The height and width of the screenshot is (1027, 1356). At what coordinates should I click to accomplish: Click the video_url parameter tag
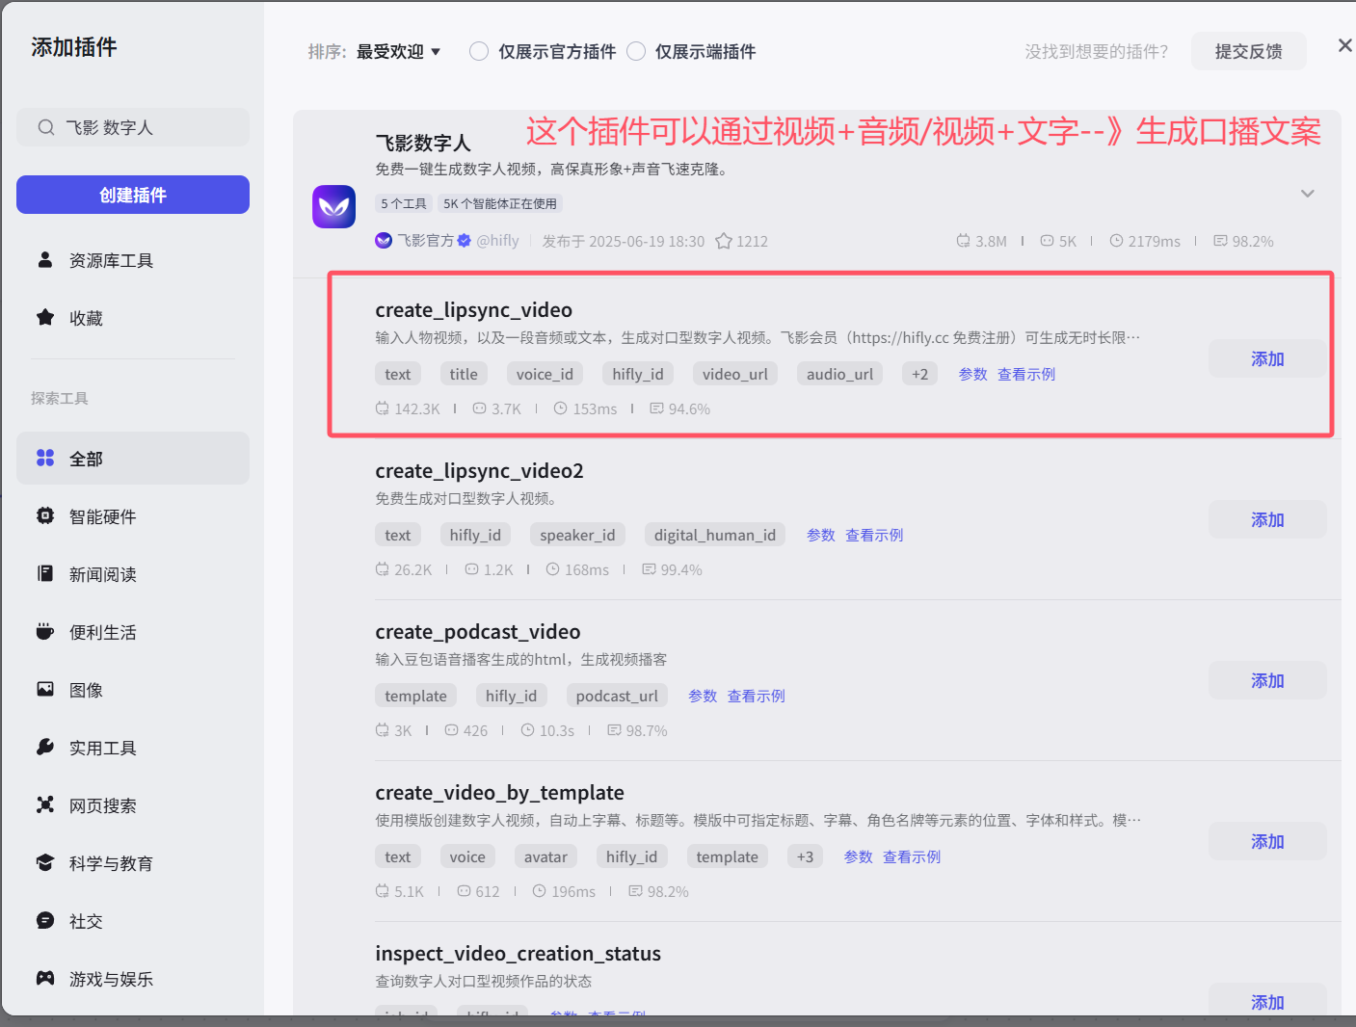click(735, 374)
